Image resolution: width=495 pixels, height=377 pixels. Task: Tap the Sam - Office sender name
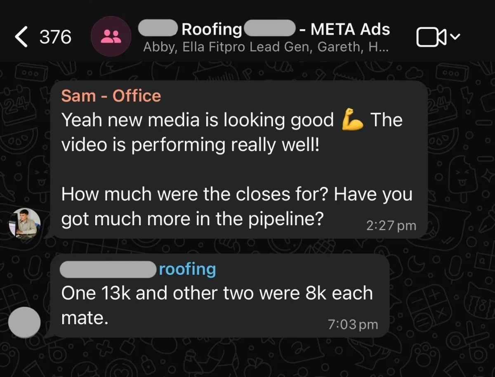point(111,96)
